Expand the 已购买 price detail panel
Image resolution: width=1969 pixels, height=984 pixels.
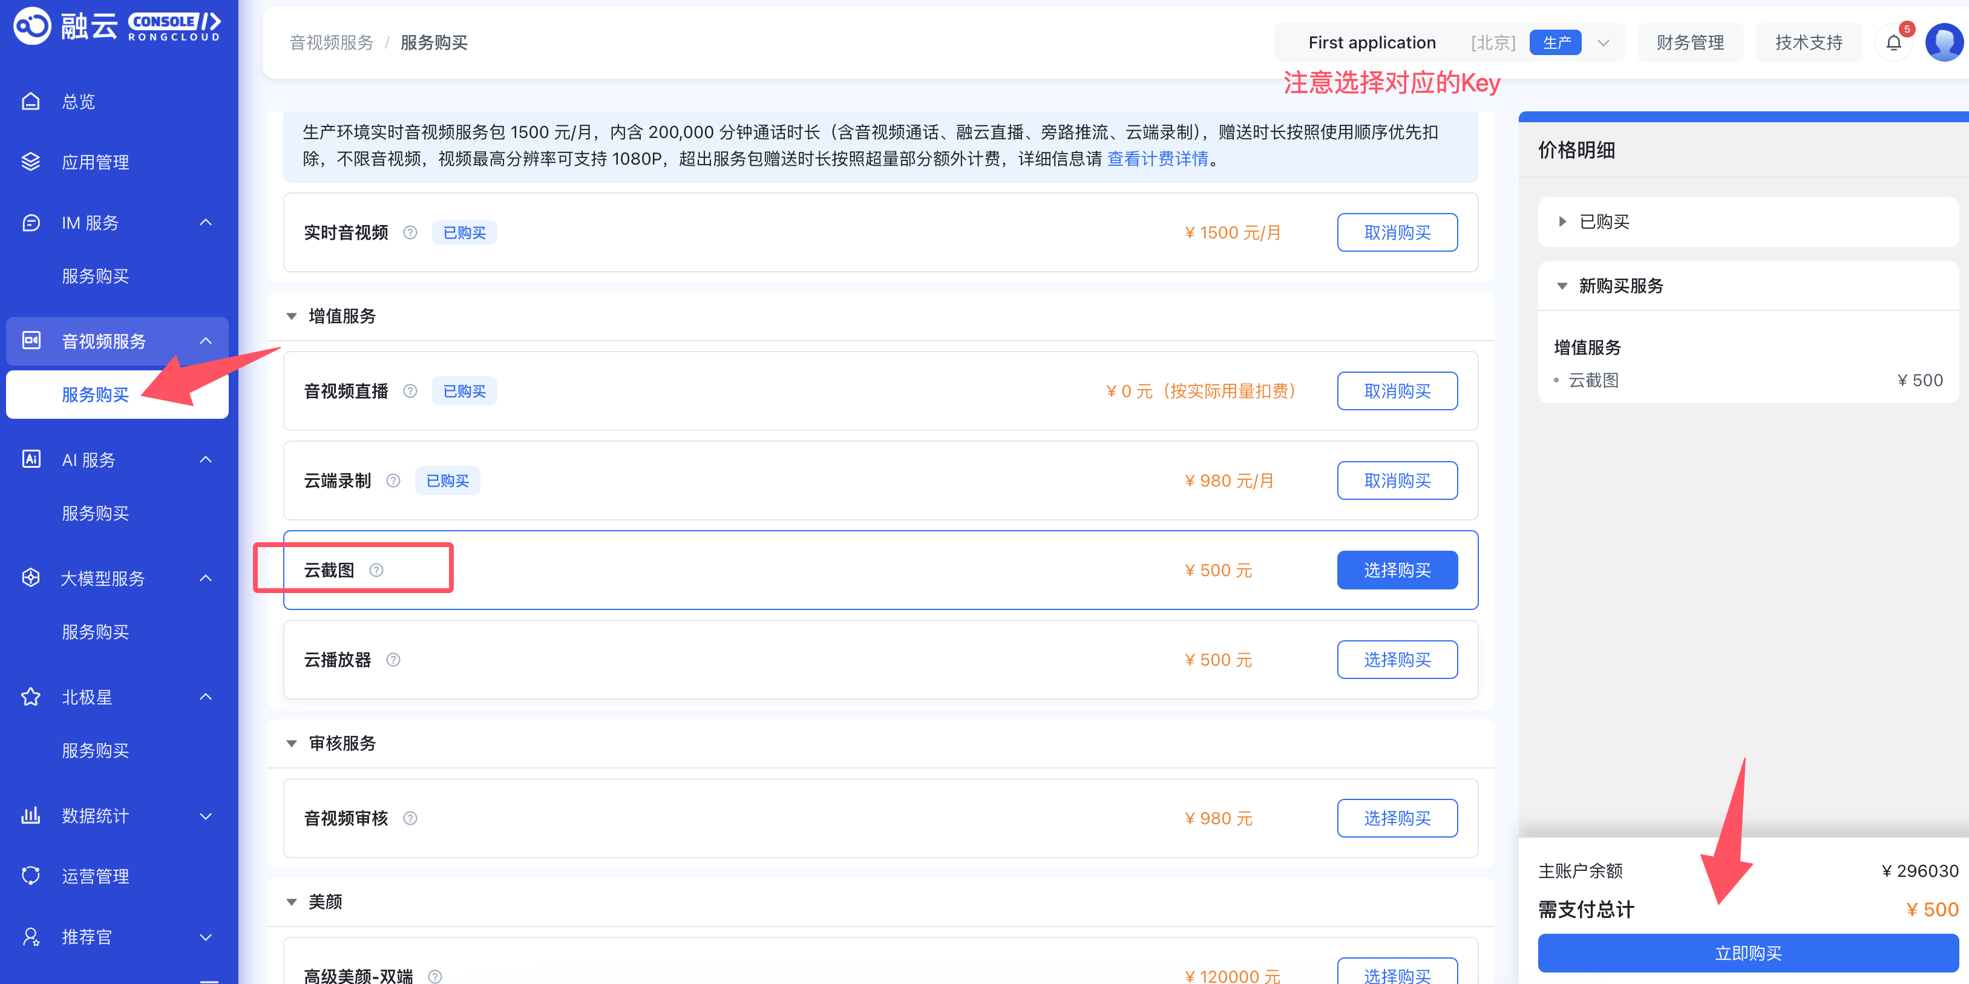click(1563, 221)
